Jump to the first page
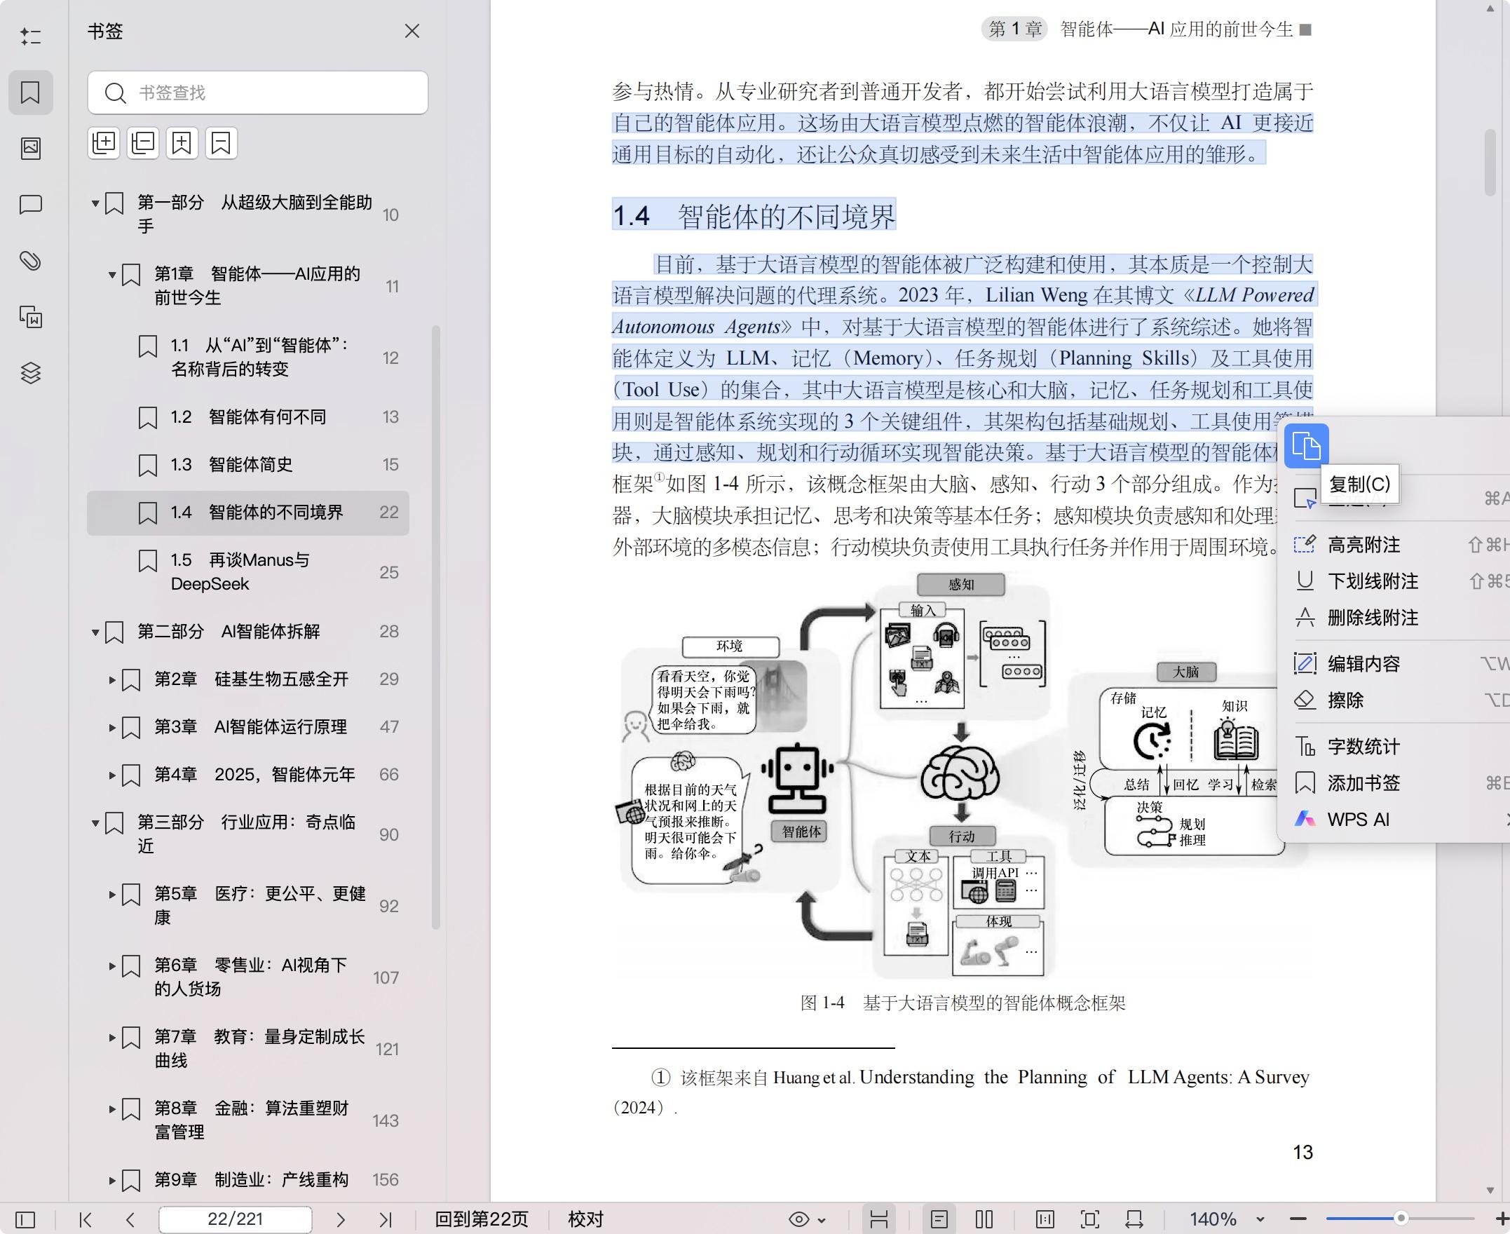 click(86, 1220)
